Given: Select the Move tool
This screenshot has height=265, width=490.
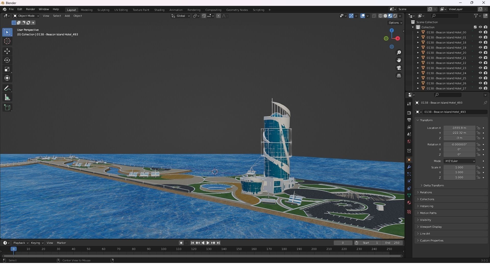Looking at the screenshot, I should point(7,51).
